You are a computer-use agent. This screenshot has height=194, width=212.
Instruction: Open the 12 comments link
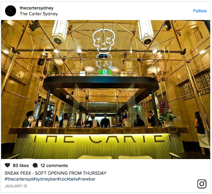point(54,166)
